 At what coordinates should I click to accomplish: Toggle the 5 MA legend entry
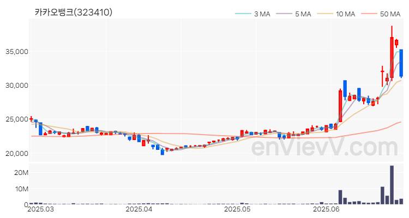click(x=293, y=14)
